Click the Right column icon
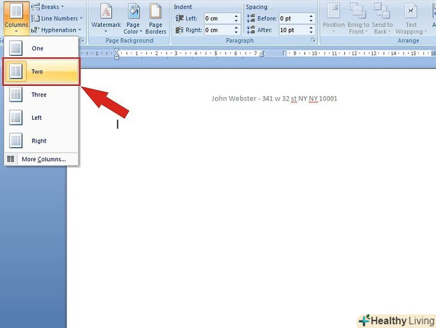The image size is (436, 328). coord(16,141)
